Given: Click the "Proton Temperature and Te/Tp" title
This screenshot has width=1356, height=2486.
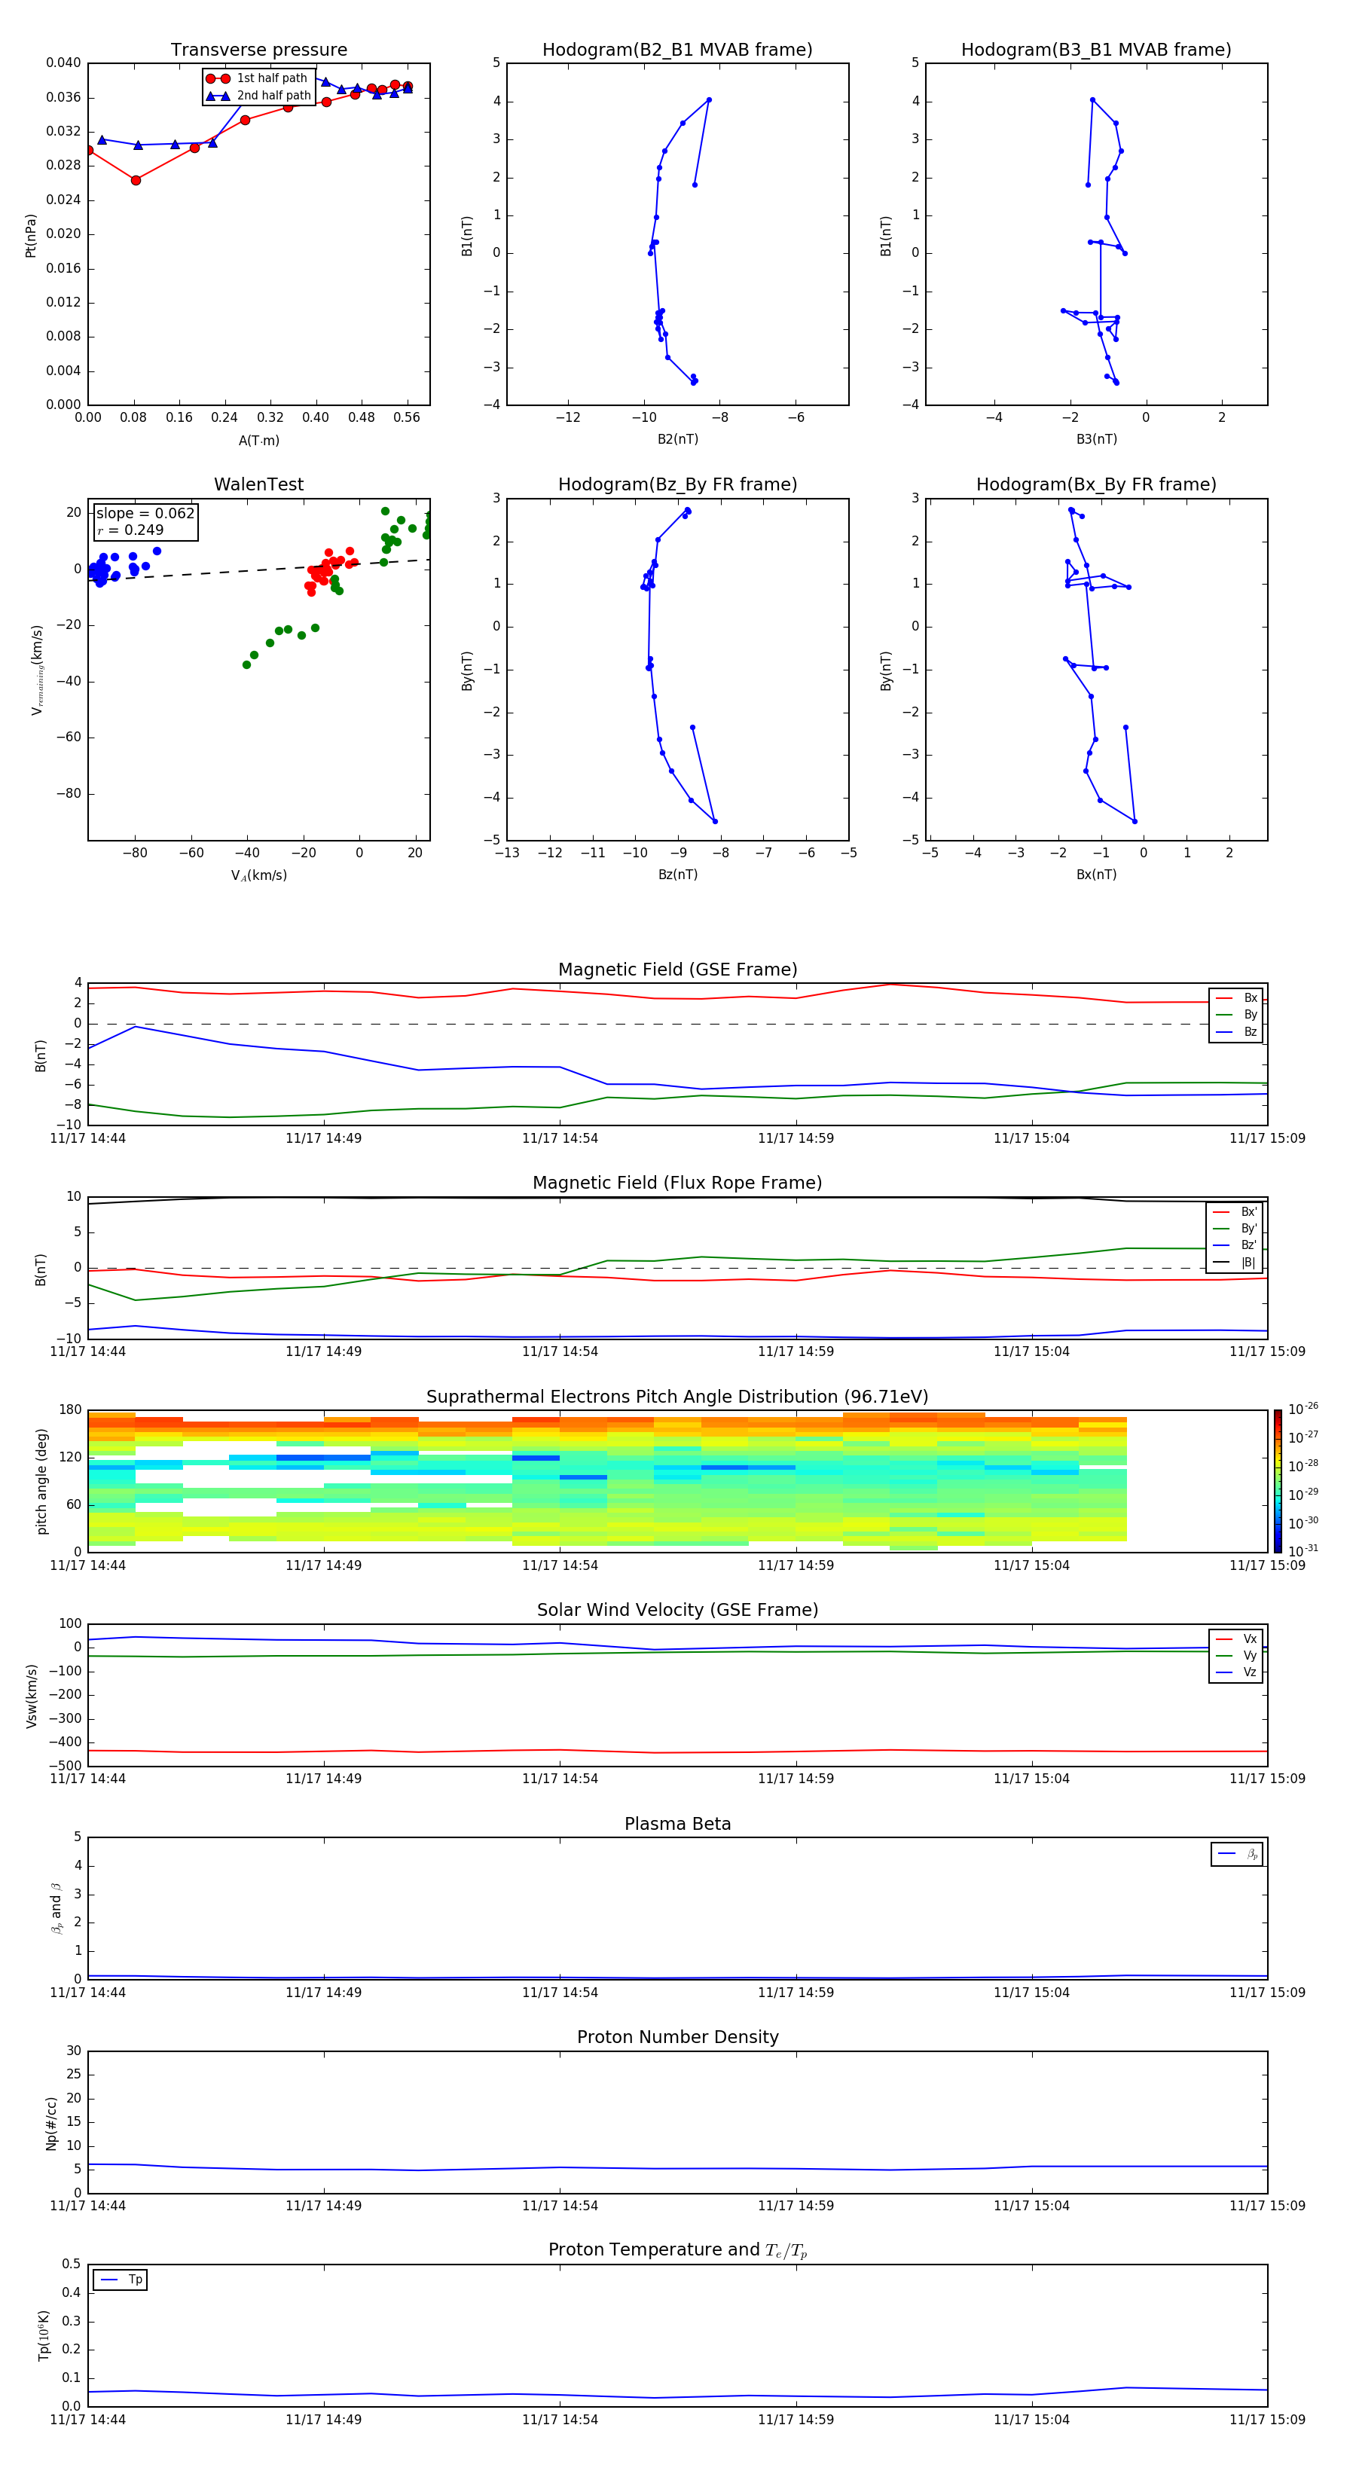Looking at the screenshot, I should [677, 2250].
